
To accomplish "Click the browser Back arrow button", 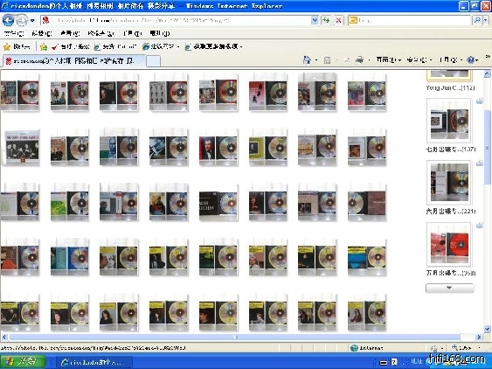I will [8, 20].
